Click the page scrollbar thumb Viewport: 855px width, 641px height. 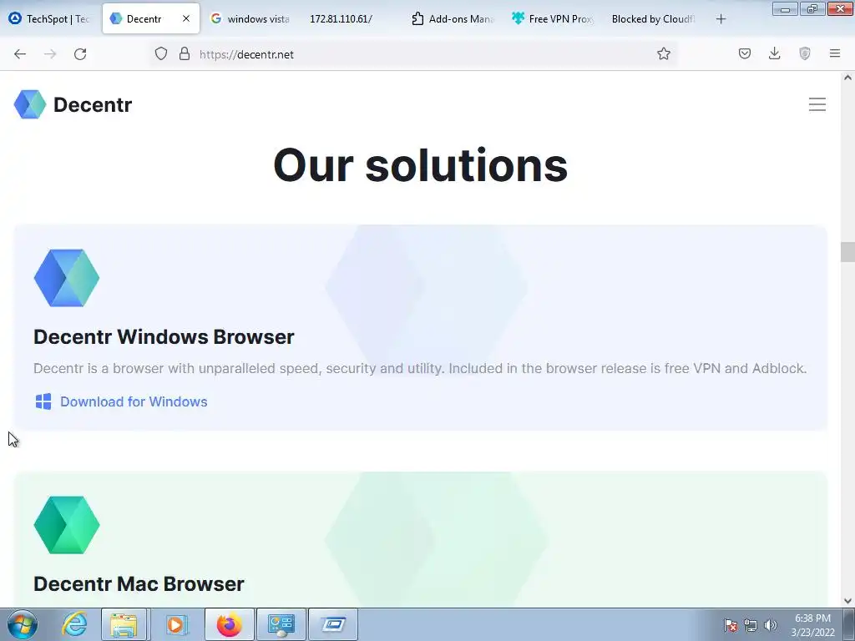click(847, 252)
